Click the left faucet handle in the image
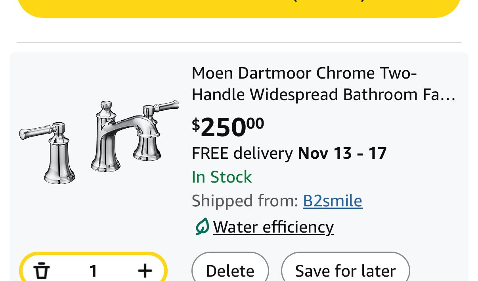This screenshot has height=281, width=478. tap(38, 132)
